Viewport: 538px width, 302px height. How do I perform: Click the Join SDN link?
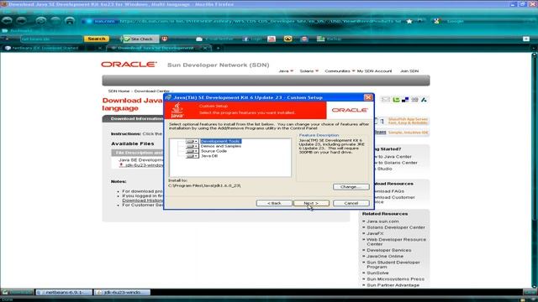point(409,70)
